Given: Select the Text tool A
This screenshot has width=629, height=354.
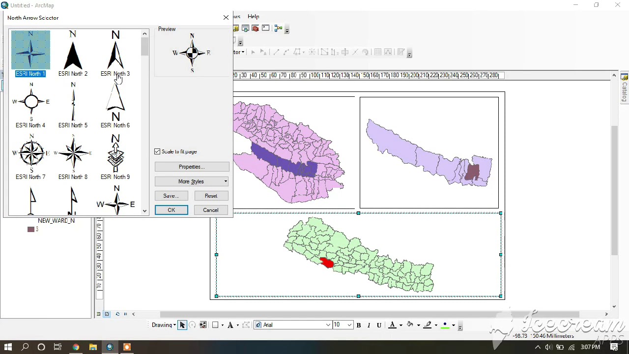Looking at the screenshot, I should click(x=230, y=325).
